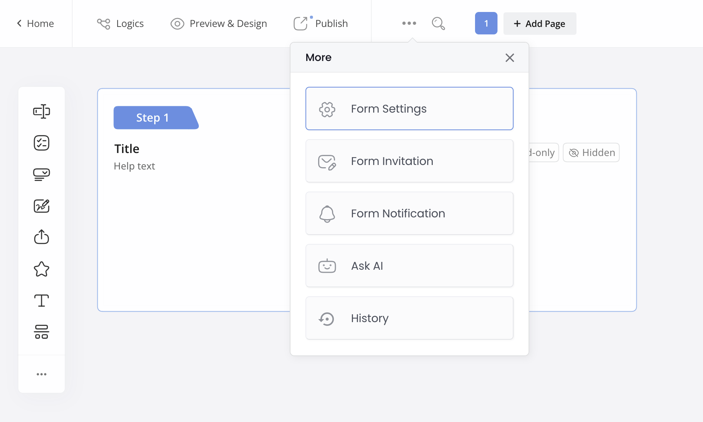
Task: Toggle the read-only option
Action: pyautogui.click(x=544, y=153)
